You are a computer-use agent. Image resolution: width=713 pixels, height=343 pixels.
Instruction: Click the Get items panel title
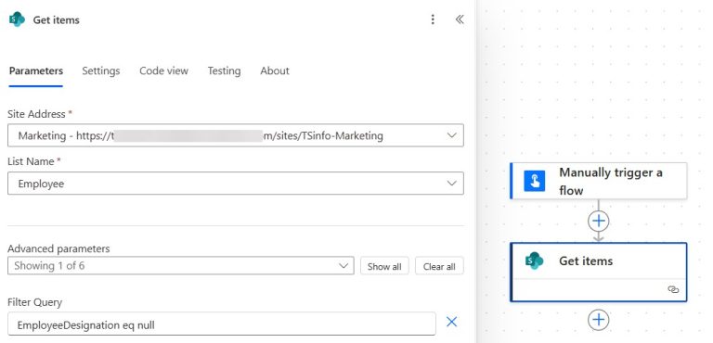[57, 20]
